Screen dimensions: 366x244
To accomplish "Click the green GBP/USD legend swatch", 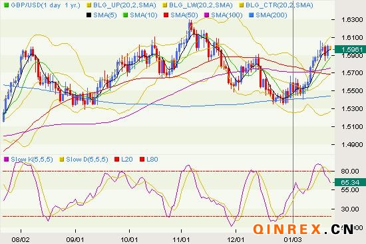I will pos(6,5).
